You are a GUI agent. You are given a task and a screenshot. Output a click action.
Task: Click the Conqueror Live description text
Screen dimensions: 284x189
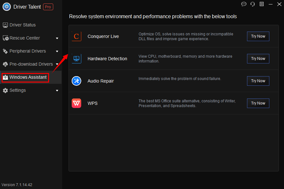point(186,36)
